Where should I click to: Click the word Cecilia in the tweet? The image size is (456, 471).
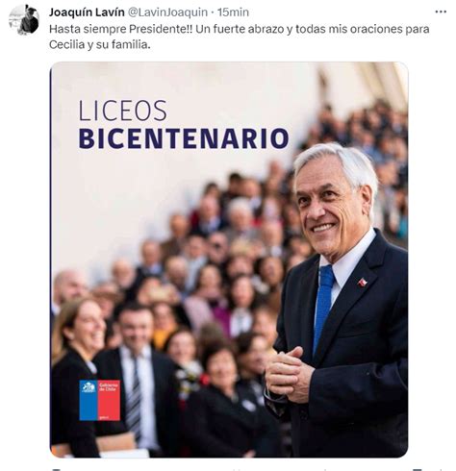[x=66, y=44]
